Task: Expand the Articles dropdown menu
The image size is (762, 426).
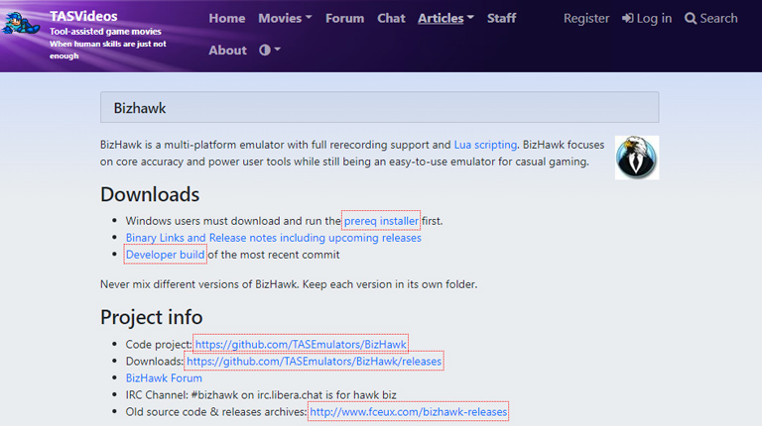Action: [x=445, y=18]
